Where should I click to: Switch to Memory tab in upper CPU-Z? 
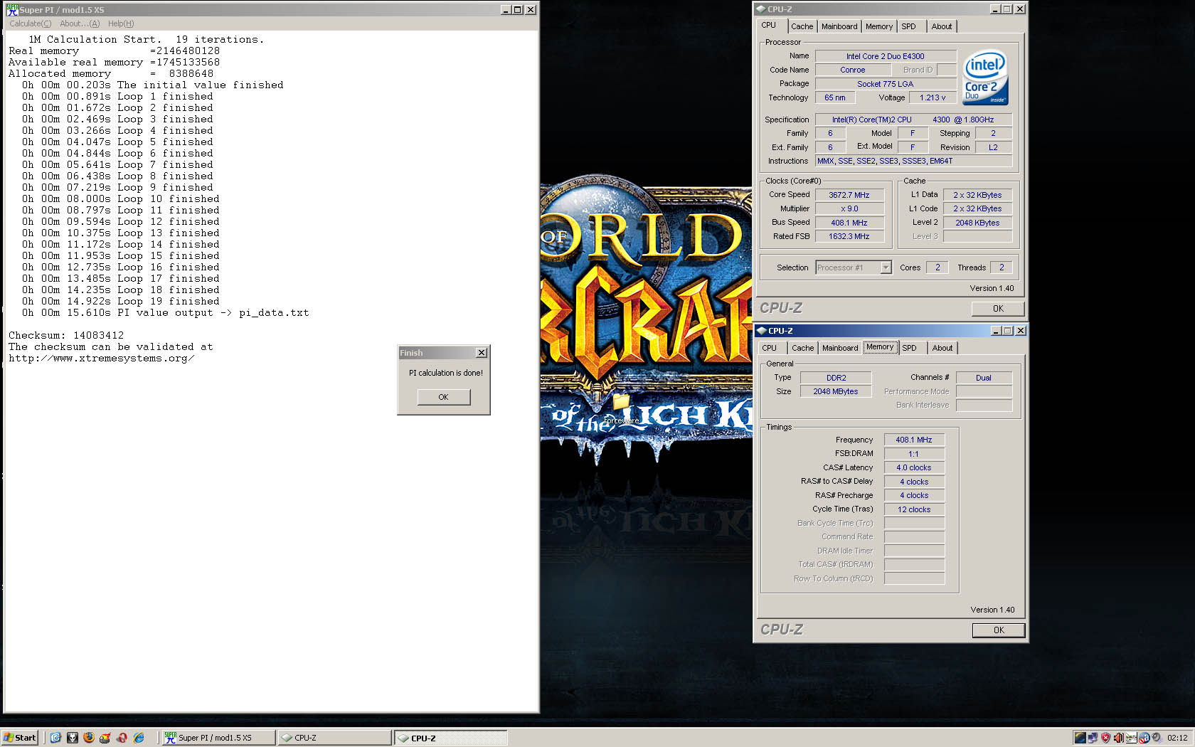click(879, 26)
